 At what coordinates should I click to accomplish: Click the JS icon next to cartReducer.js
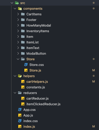tap(23, 98)
